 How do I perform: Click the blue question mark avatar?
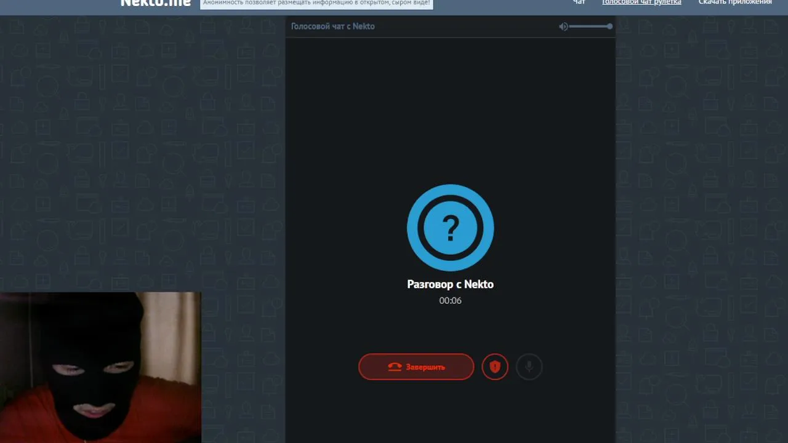tap(450, 228)
